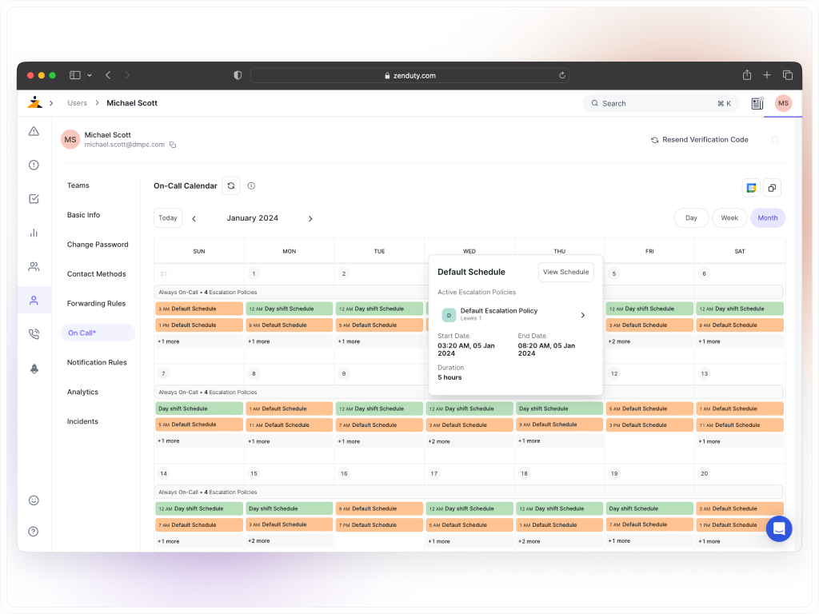Open the phone call routing sidebar icon
Image resolution: width=819 pixels, height=614 pixels.
click(34, 334)
